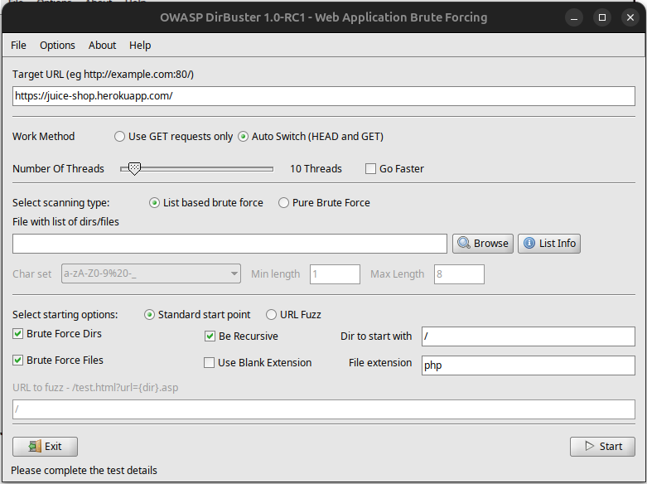Click the URL to fuzz input field
Viewport: 647px width, 484px height.
(323, 409)
